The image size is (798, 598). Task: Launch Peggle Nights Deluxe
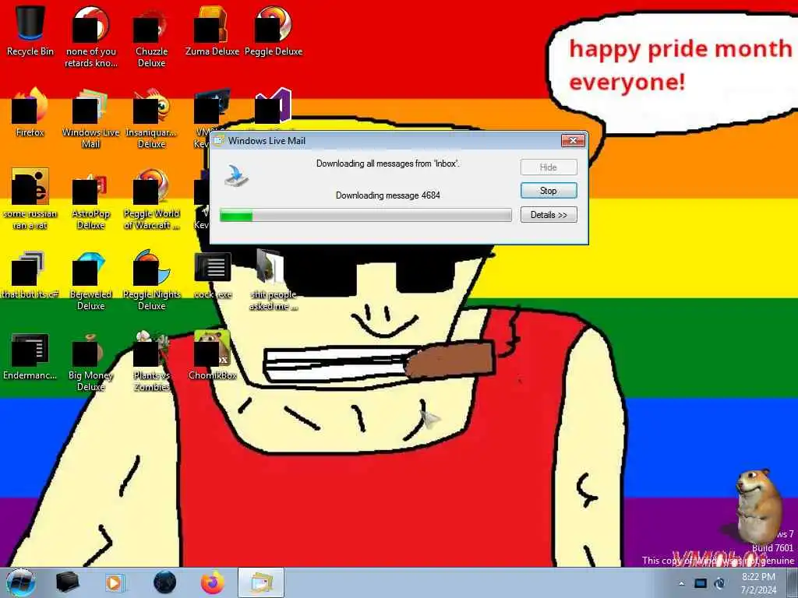[x=151, y=279]
